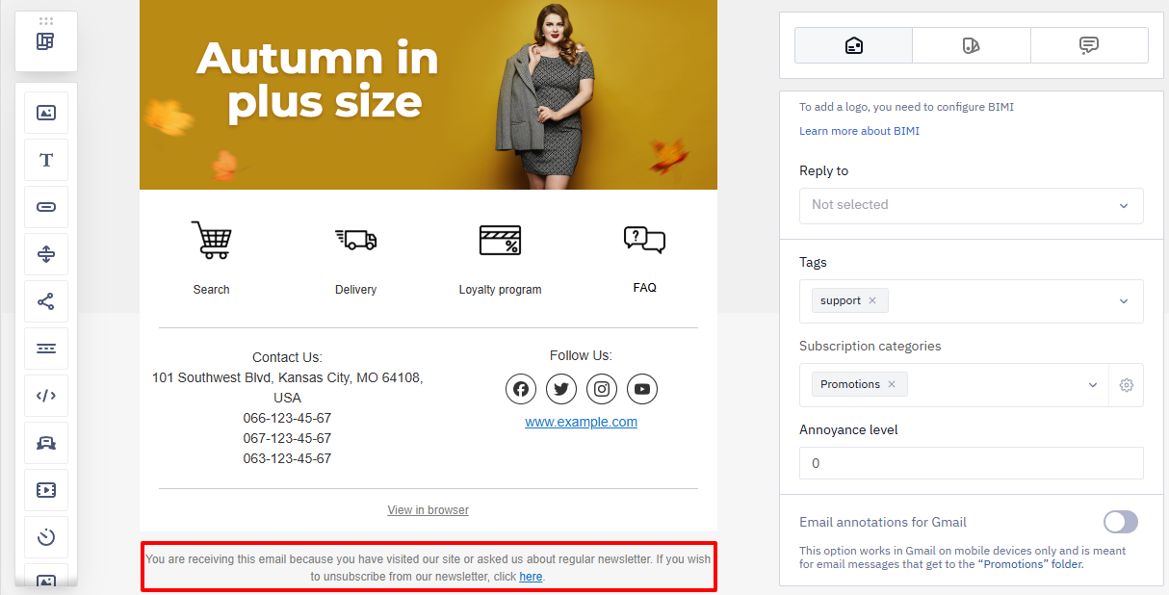The image size is (1169, 595).
Task: Open the structures layout block icon
Action: click(45, 41)
